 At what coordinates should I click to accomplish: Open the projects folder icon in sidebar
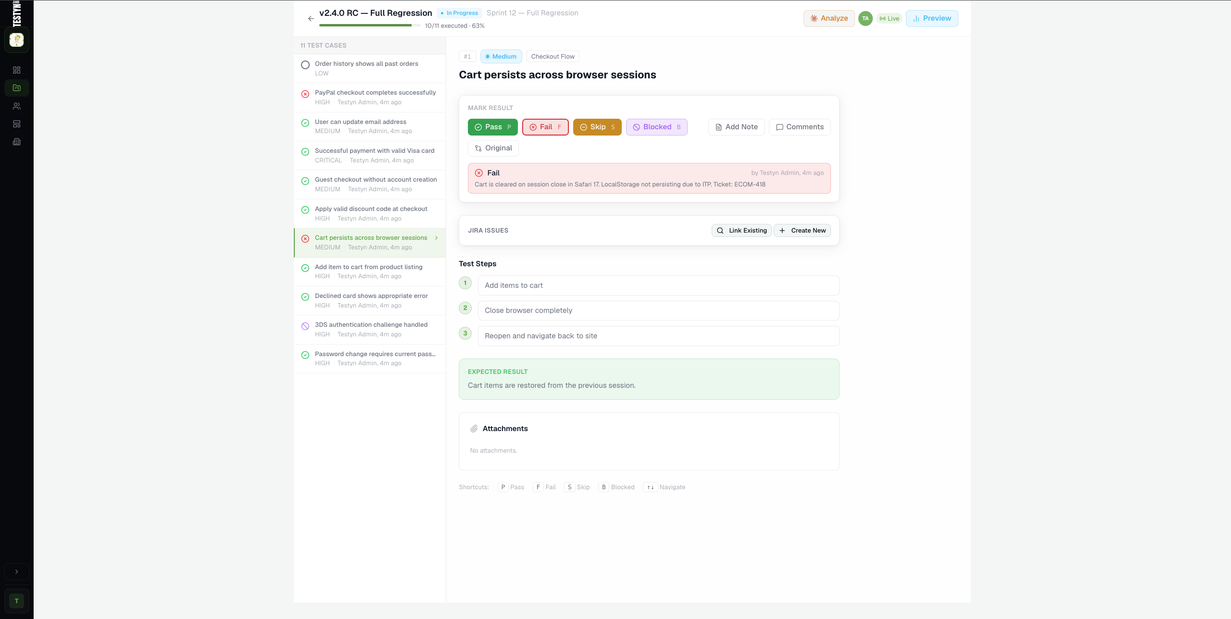[17, 88]
